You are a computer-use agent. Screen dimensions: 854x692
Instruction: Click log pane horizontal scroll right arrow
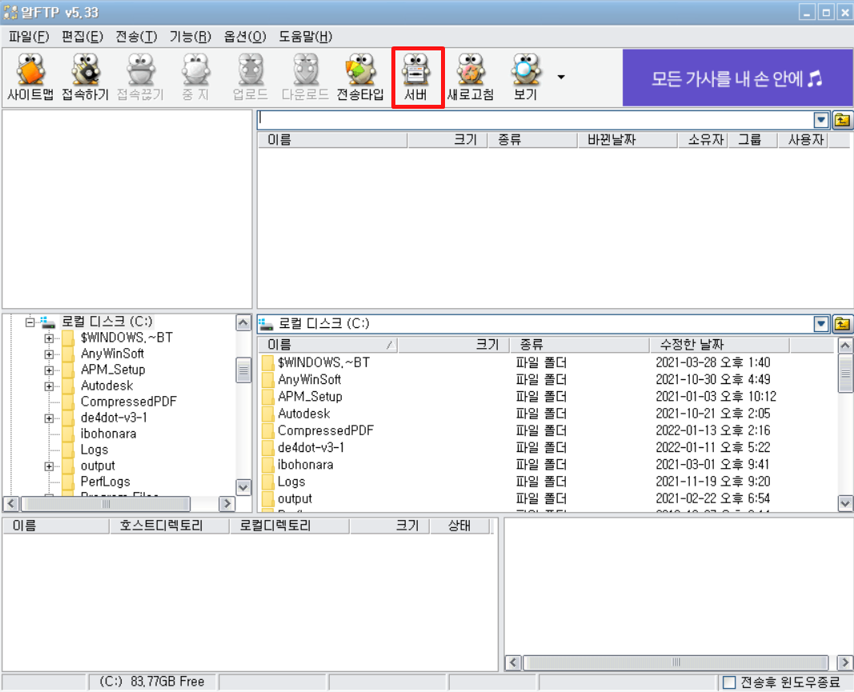coord(844,662)
